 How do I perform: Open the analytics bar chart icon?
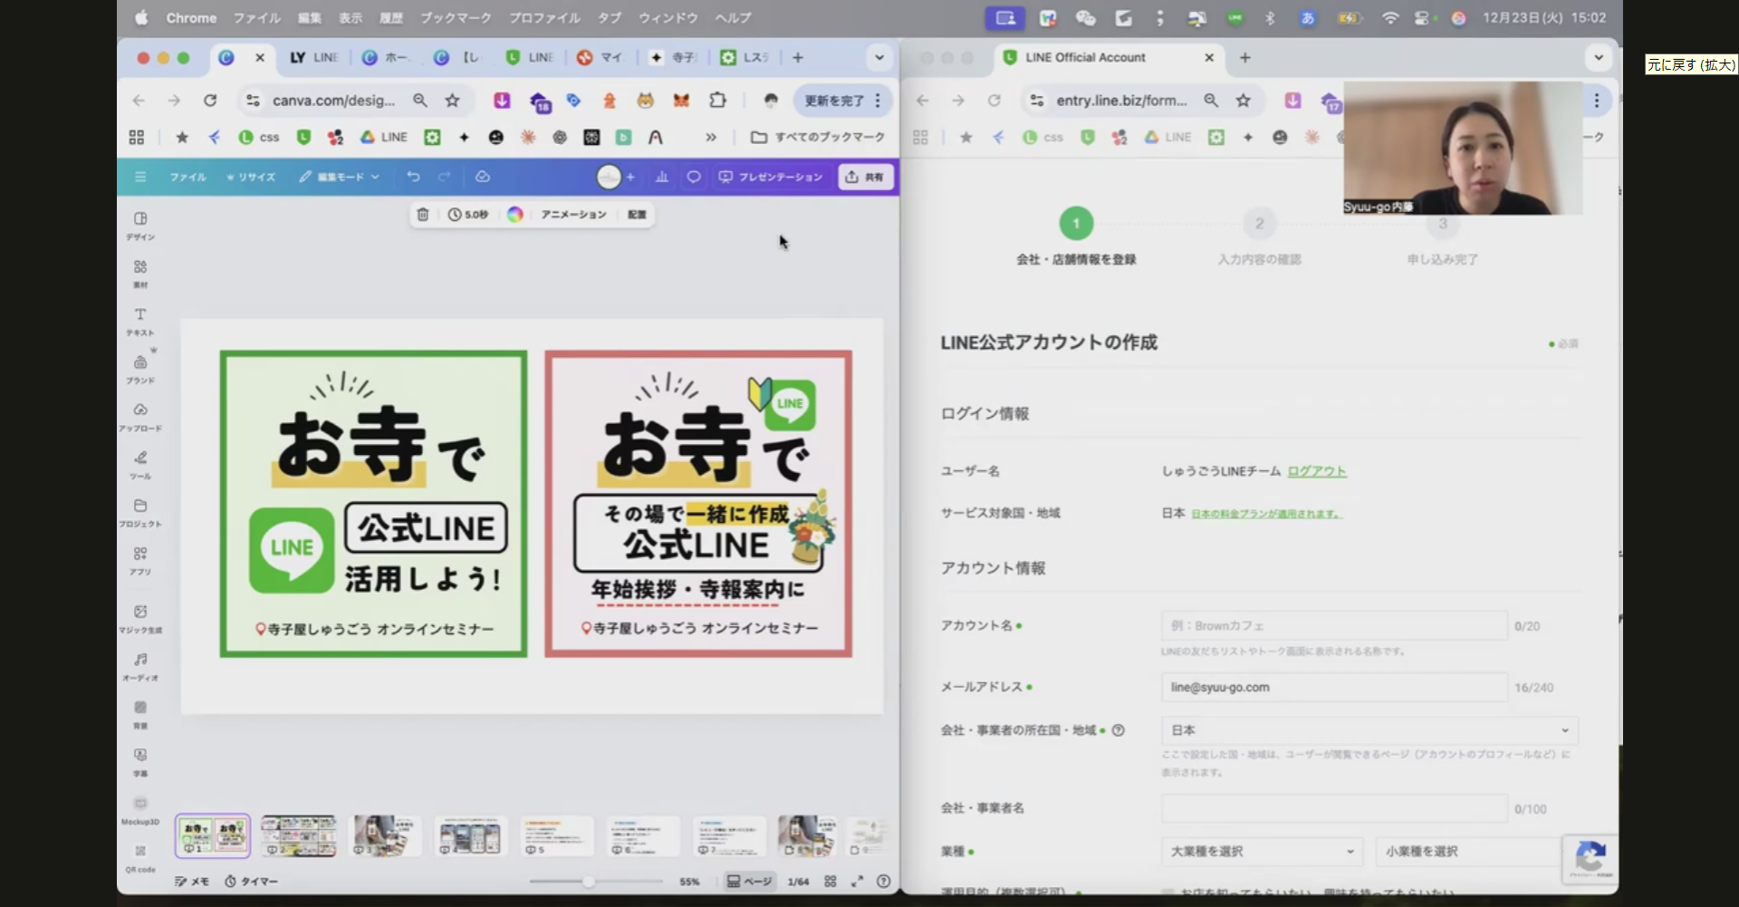(662, 177)
